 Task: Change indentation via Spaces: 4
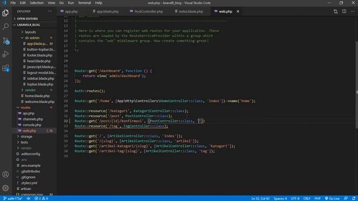[x=280, y=199]
